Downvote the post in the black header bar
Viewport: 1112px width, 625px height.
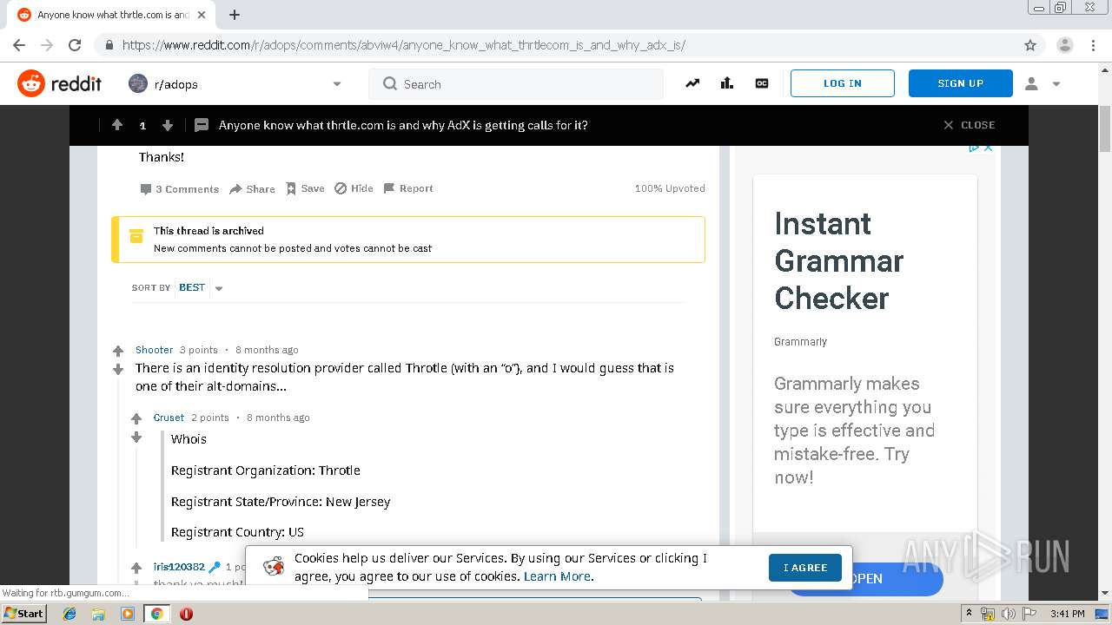(168, 125)
